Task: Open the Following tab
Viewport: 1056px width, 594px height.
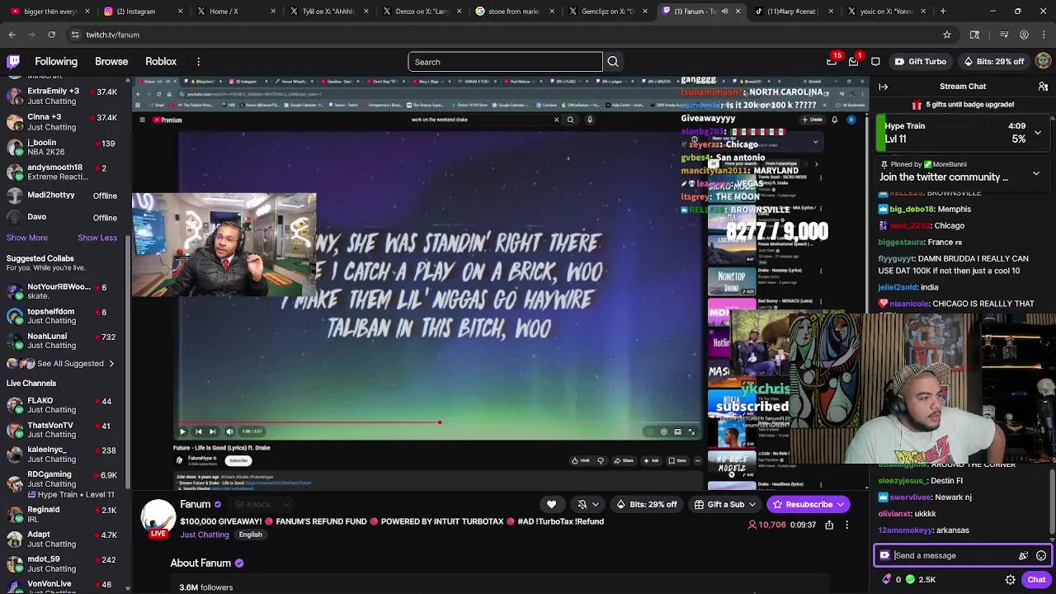Action: [x=56, y=62]
